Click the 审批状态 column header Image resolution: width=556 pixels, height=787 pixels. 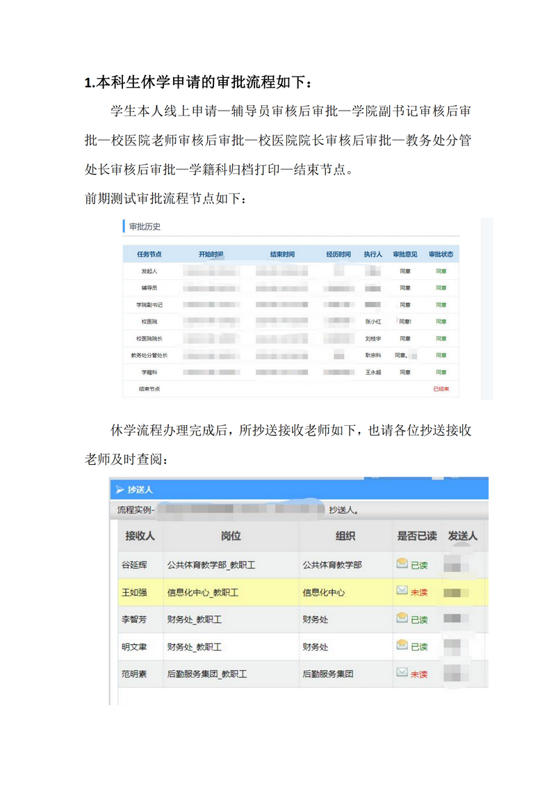(441, 255)
